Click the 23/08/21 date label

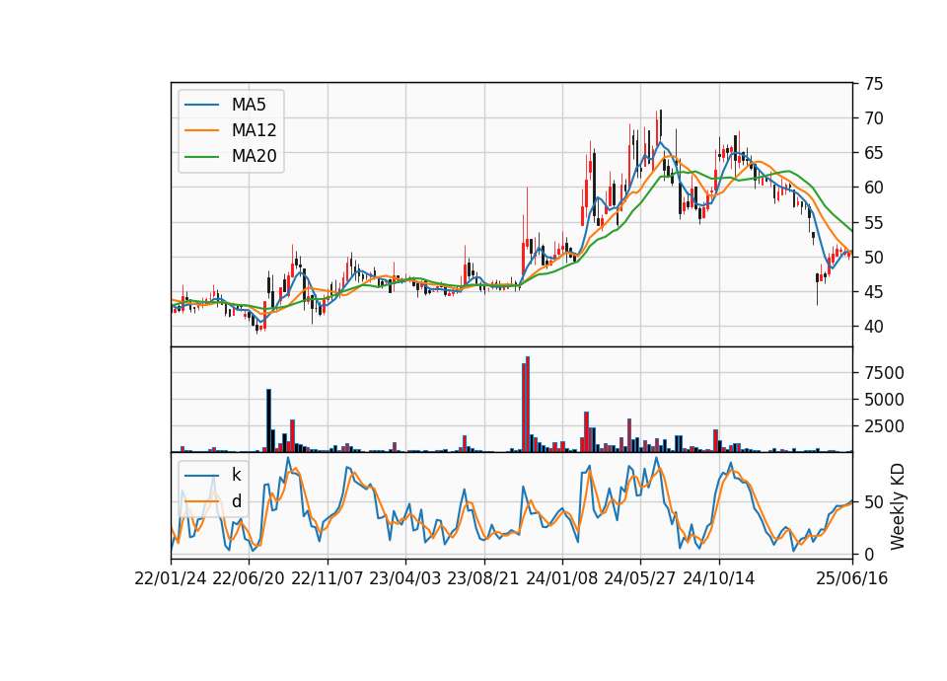[x=483, y=578]
